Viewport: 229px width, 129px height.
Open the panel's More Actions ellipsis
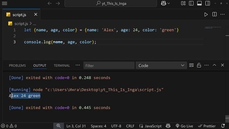pyautogui.click(x=206, y=65)
